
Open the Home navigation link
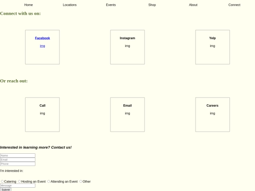pyautogui.click(x=28, y=5)
